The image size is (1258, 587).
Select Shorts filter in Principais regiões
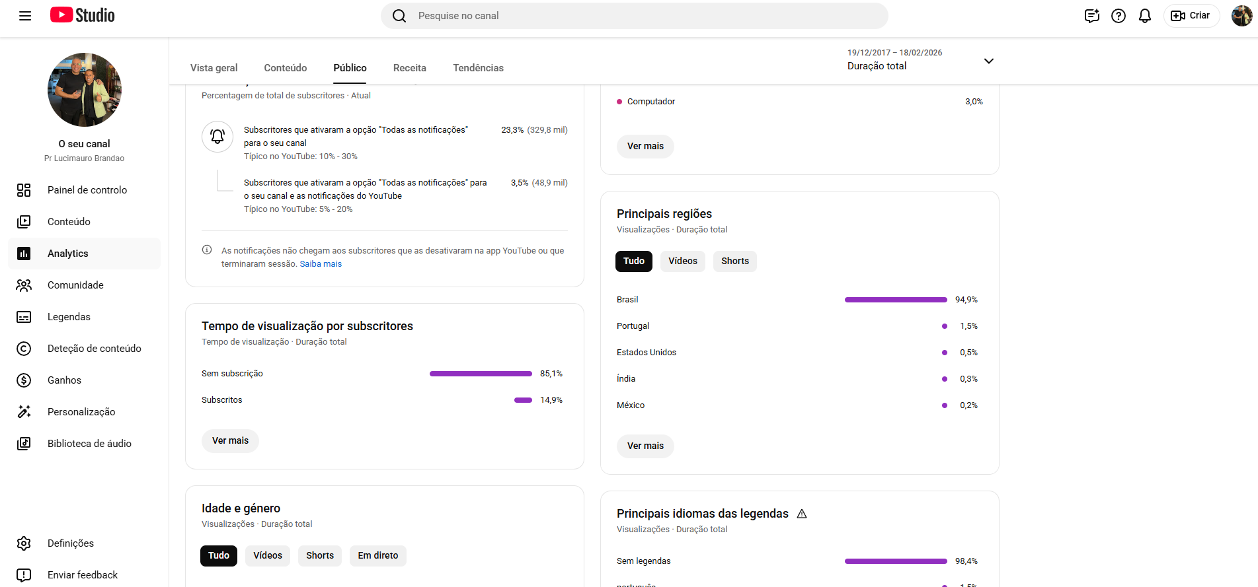click(734, 261)
